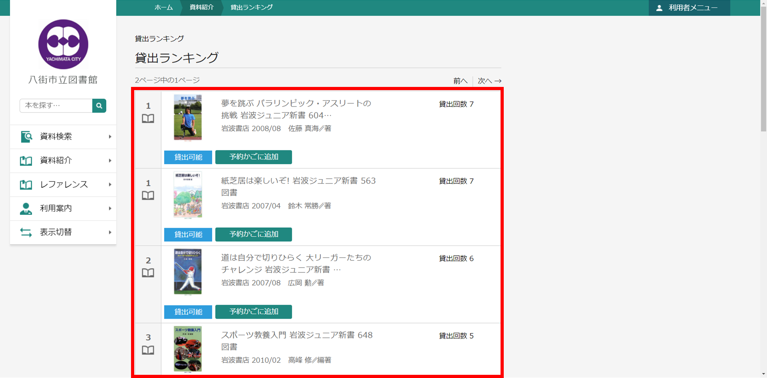
Task: Click the 八街市立図書館 library name
Action: [63, 80]
